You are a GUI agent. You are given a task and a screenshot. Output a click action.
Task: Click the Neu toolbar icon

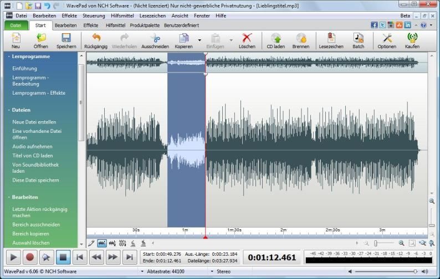pyautogui.click(x=16, y=38)
